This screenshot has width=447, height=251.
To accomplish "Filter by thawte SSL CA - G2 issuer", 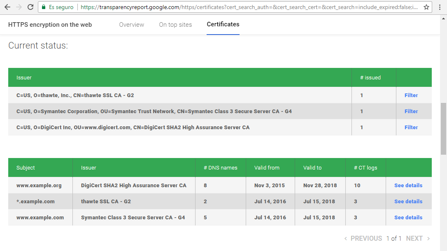I will (x=411, y=95).
